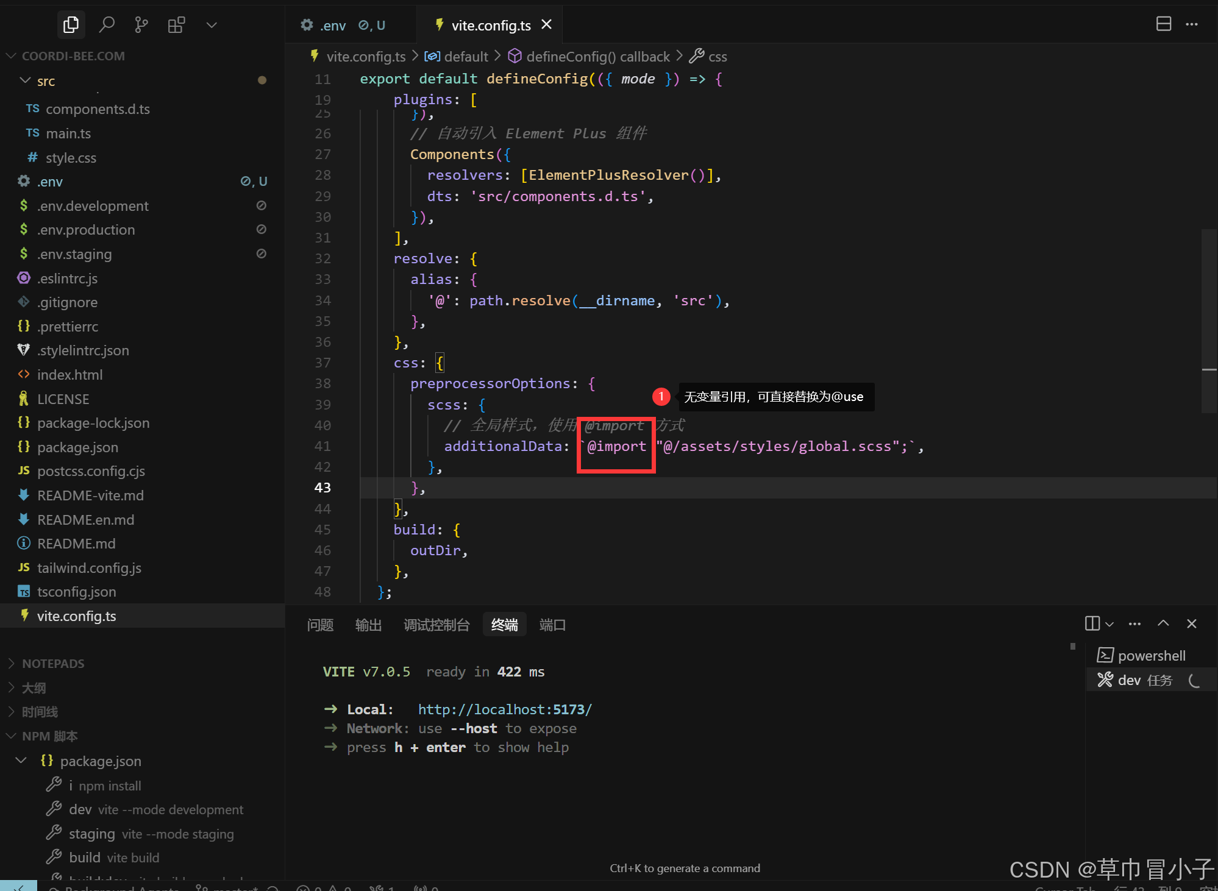Open .gitignore file
Viewport: 1218px width, 891px height.
click(x=143, y=302)
